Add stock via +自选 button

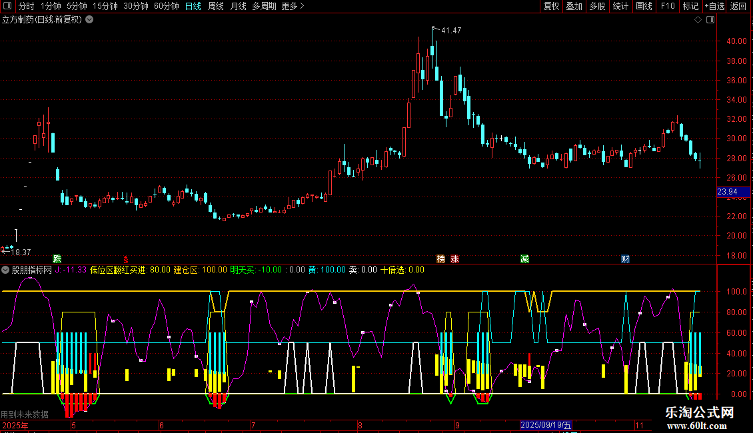click(x=714, y=6)
